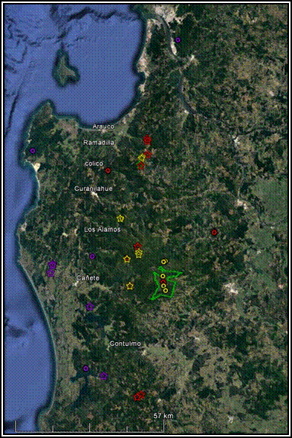Click the Arauco town label
Viewport: 292px width, 438px height.
click(x=103, y=126)
